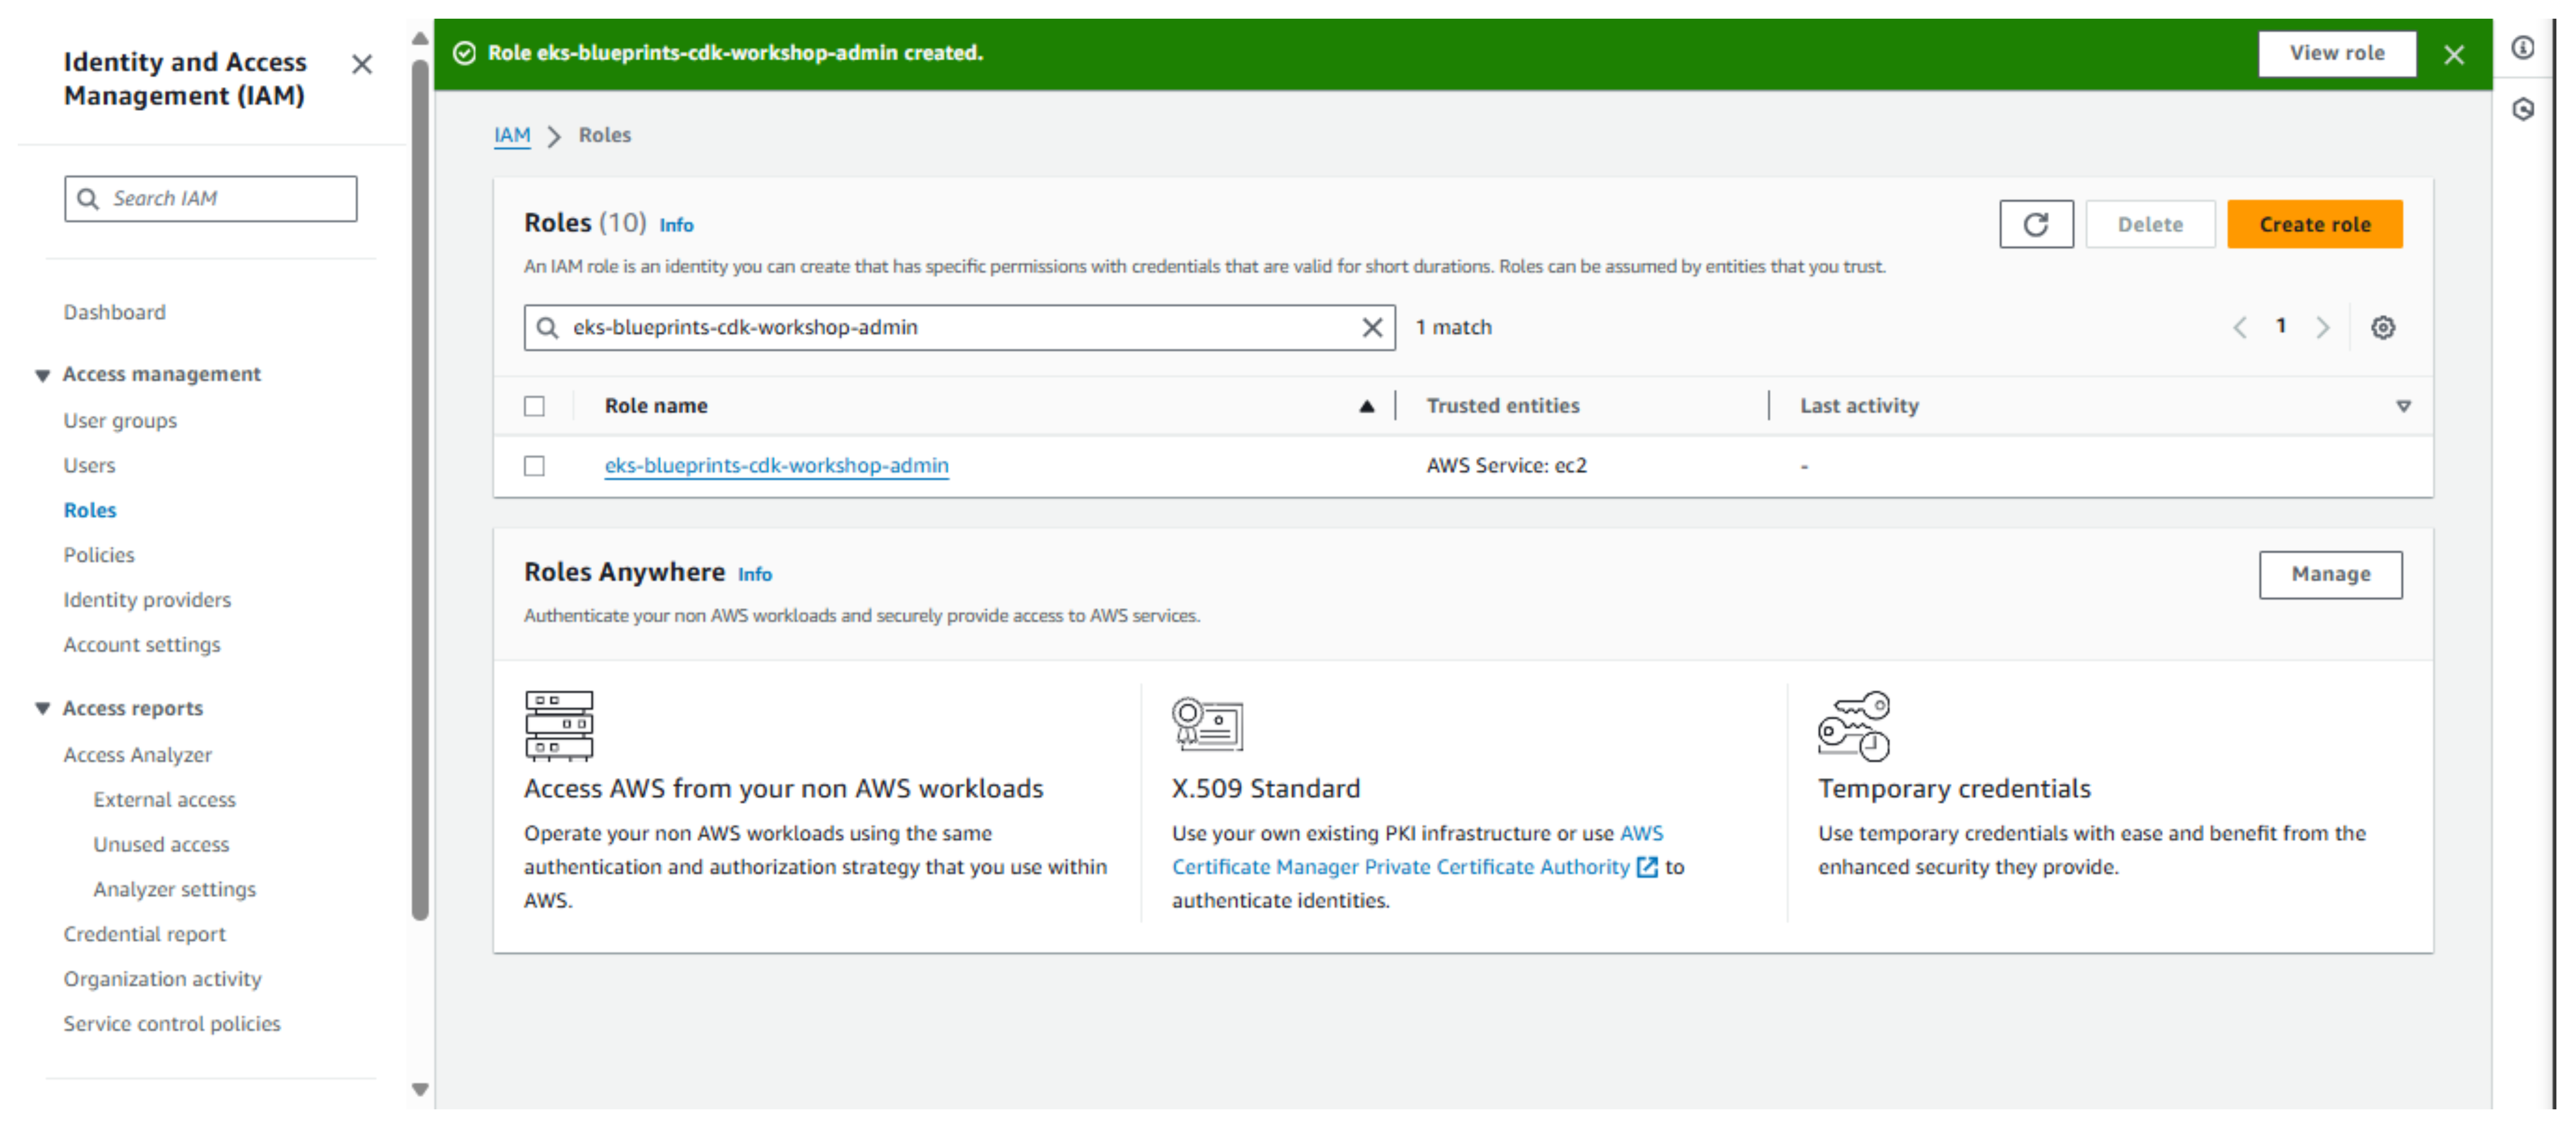Viewport: 2576px width, 1128px height.
Task: Open AWS Certificate Manager Private CA link
Action: click(x=1415, y=851)
